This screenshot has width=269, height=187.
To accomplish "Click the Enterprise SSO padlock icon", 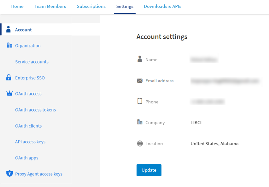I will [x=9, y=78].
